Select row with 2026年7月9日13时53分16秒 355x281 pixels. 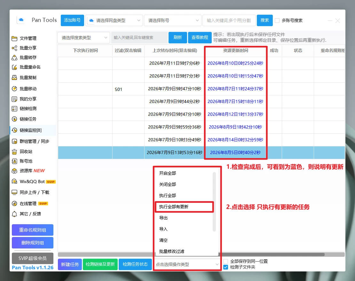[201, 152]
